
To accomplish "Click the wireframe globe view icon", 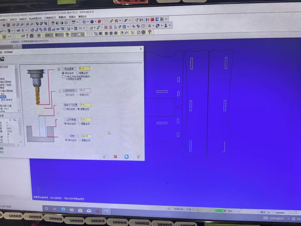I will point(84,22).
